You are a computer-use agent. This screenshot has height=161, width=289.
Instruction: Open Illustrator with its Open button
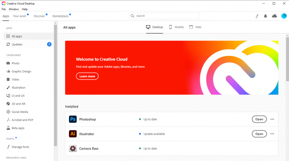[x=259, y=134]
